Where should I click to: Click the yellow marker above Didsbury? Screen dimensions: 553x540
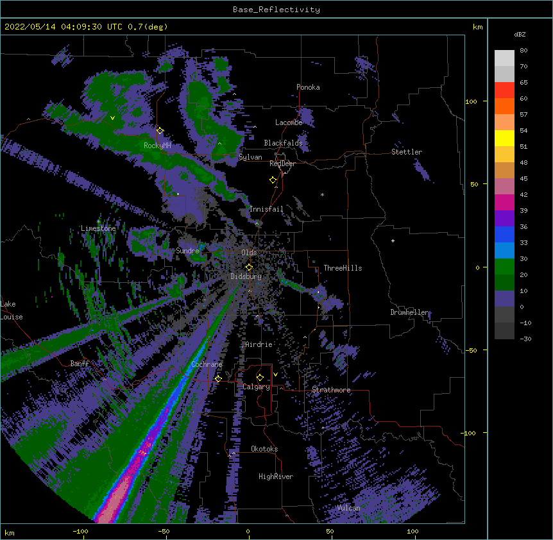pyautogui.click(x=249, y=267)
